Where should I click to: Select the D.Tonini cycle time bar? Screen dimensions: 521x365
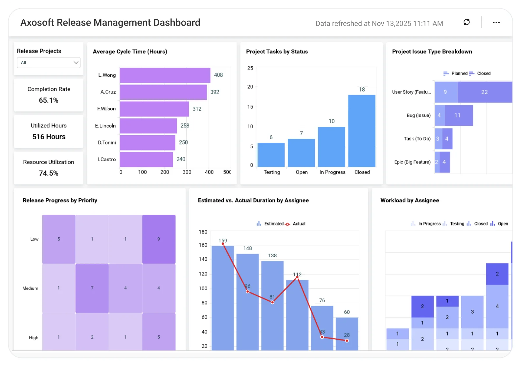[x=147, y=142]
